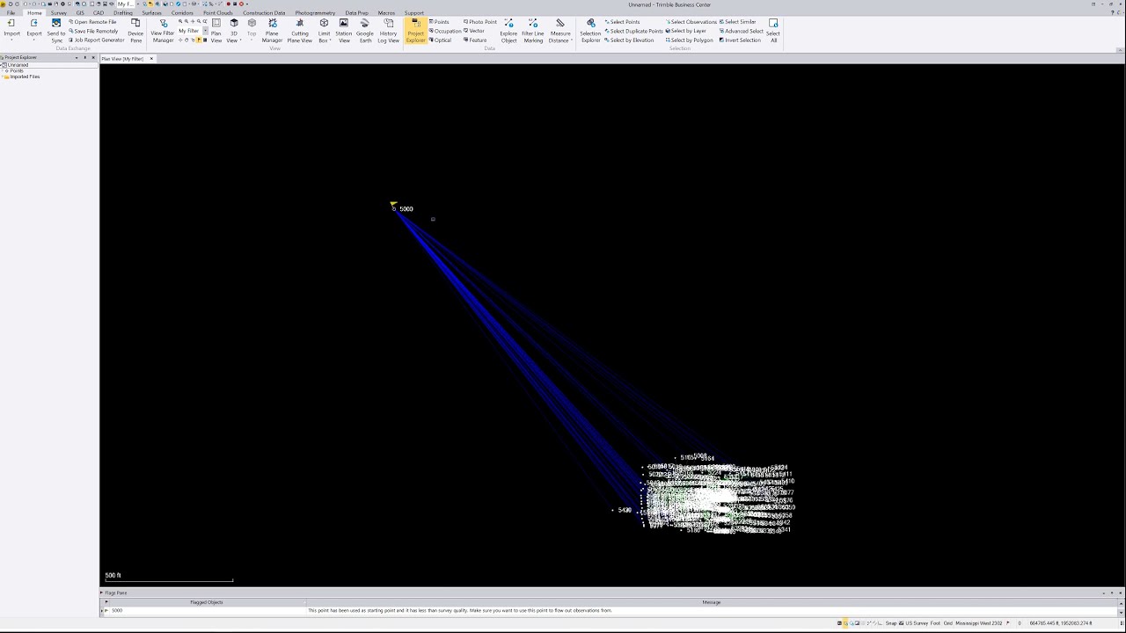Viewport: 1126px width, 633px height.
Task: Select the 5000 row in Flags Pane
Action: click(x=612, y=610)
